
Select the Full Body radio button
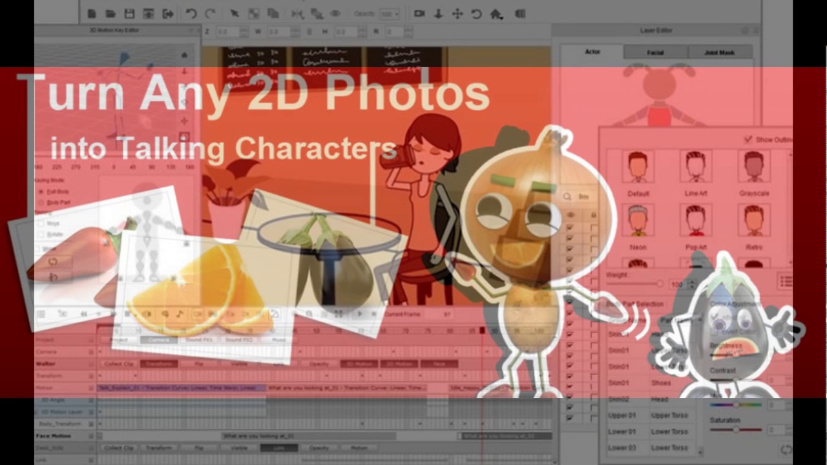coord(41,192)
